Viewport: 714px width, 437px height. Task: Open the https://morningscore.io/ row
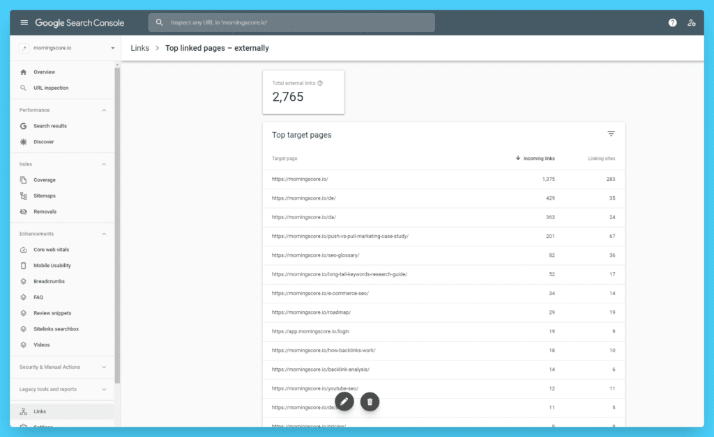click(x=443, y=180)
